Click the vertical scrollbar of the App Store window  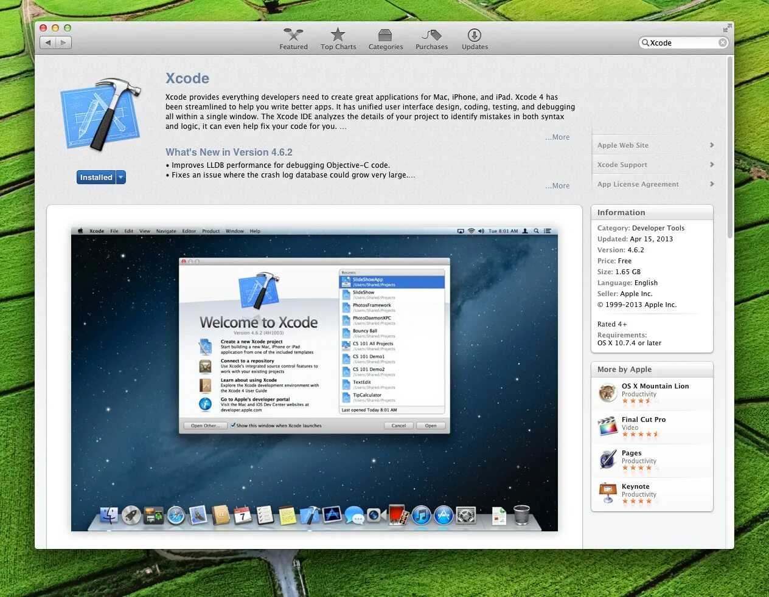tap(730, 147)
